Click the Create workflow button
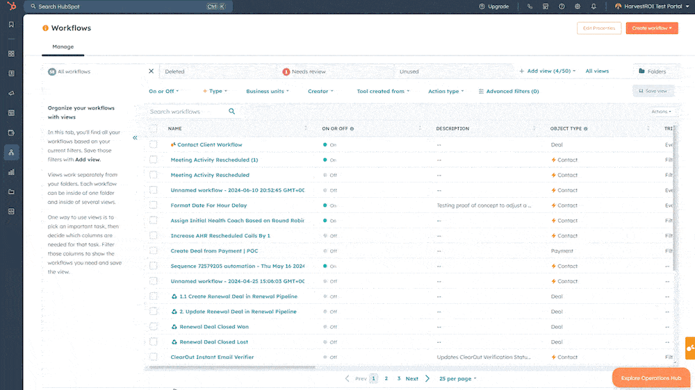The height and width of the screenshot is (390, 695). coord(652,28)
